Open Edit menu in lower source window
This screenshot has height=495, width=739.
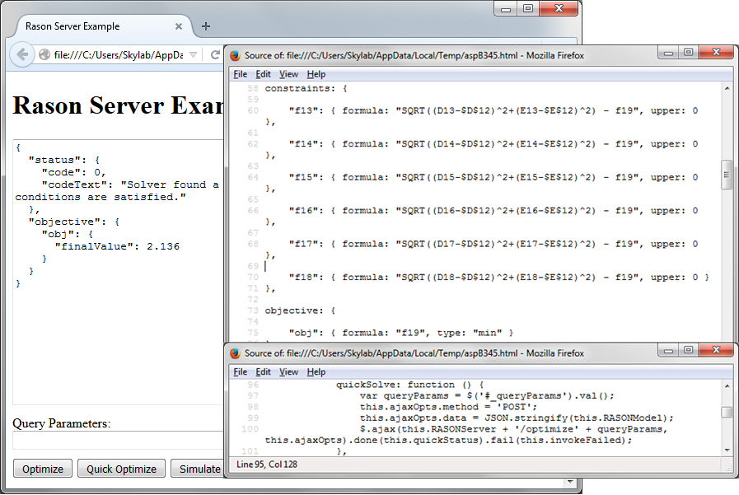pos(263,371)
